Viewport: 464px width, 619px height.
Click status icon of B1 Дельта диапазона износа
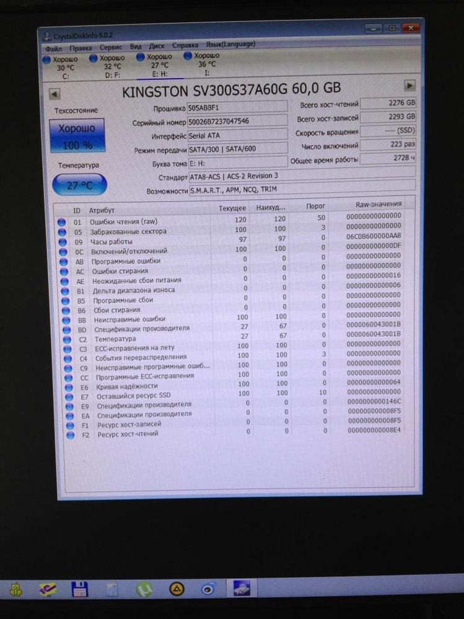pyautogui.click(x=65, y=292)
